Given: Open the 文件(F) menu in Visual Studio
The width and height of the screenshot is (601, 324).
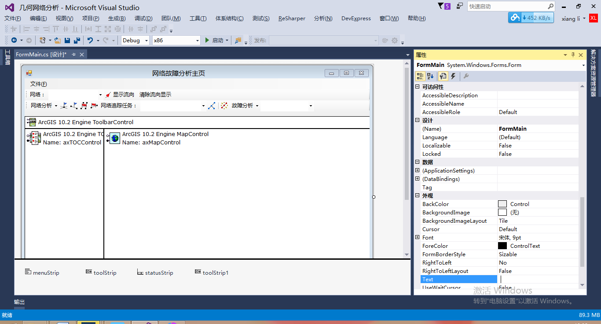Looking at the screenshot, I should click(13, 18).
